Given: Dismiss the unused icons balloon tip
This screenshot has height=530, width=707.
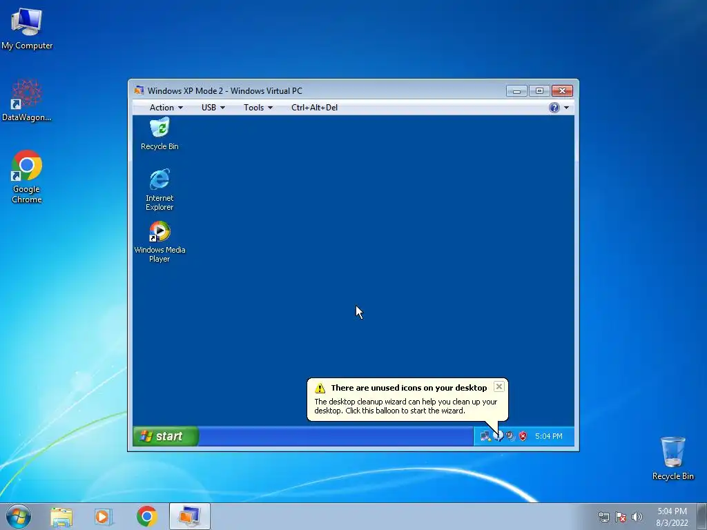Looking at the screenshot, I should 498,386.
